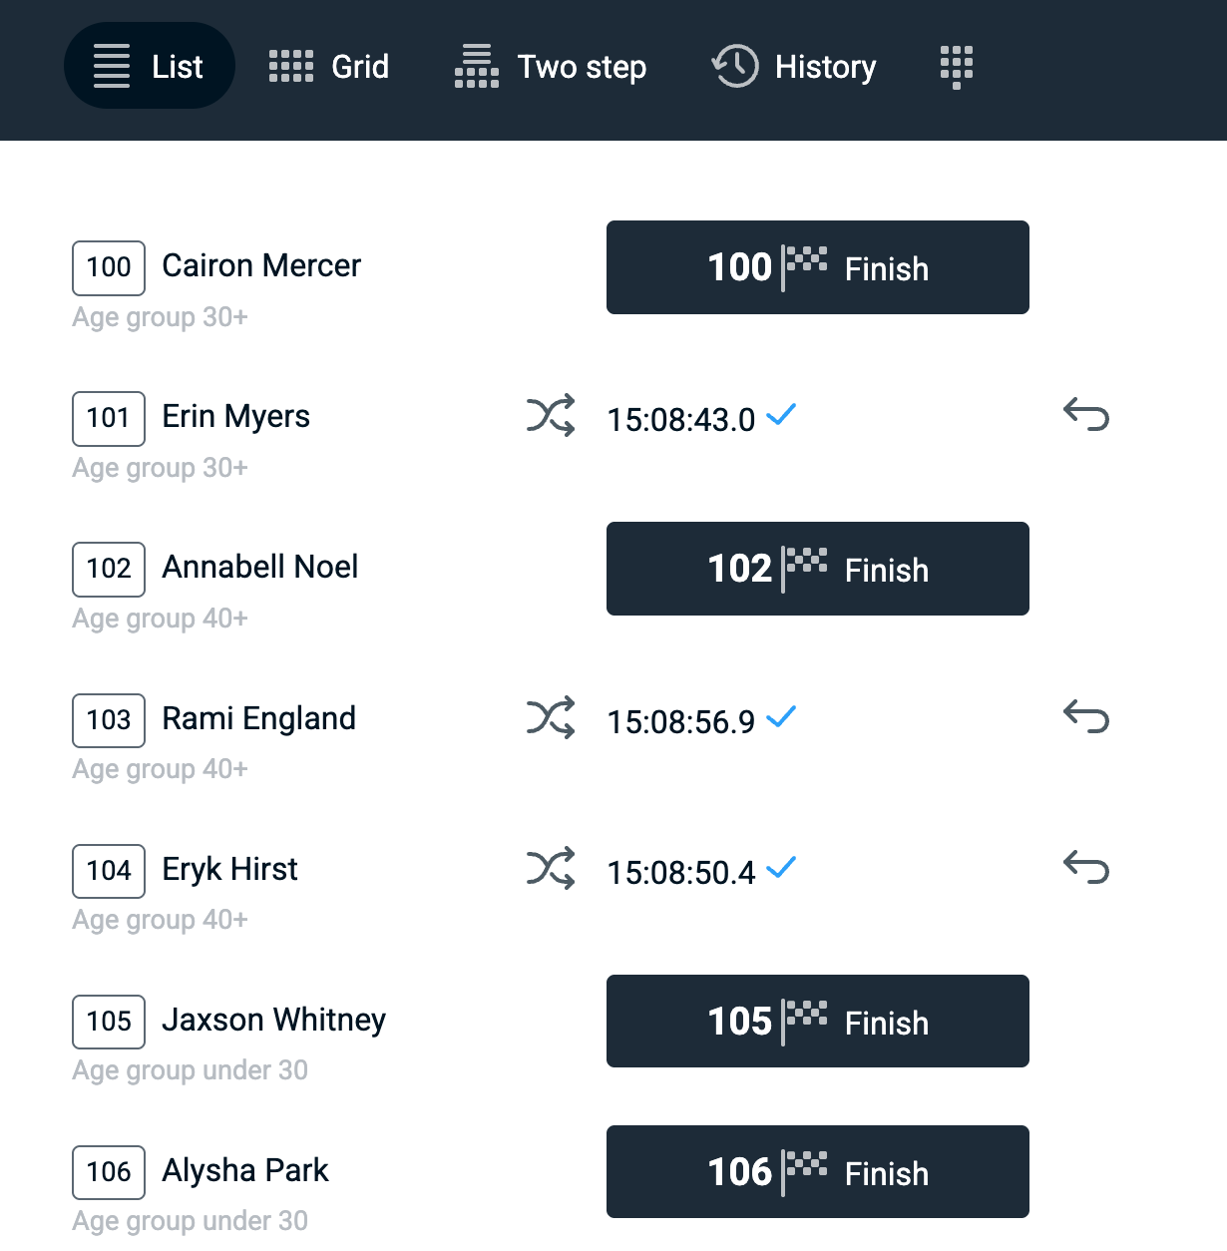Select bib number 104 box
The image size is (1227, 1251).
coord(109,871)
